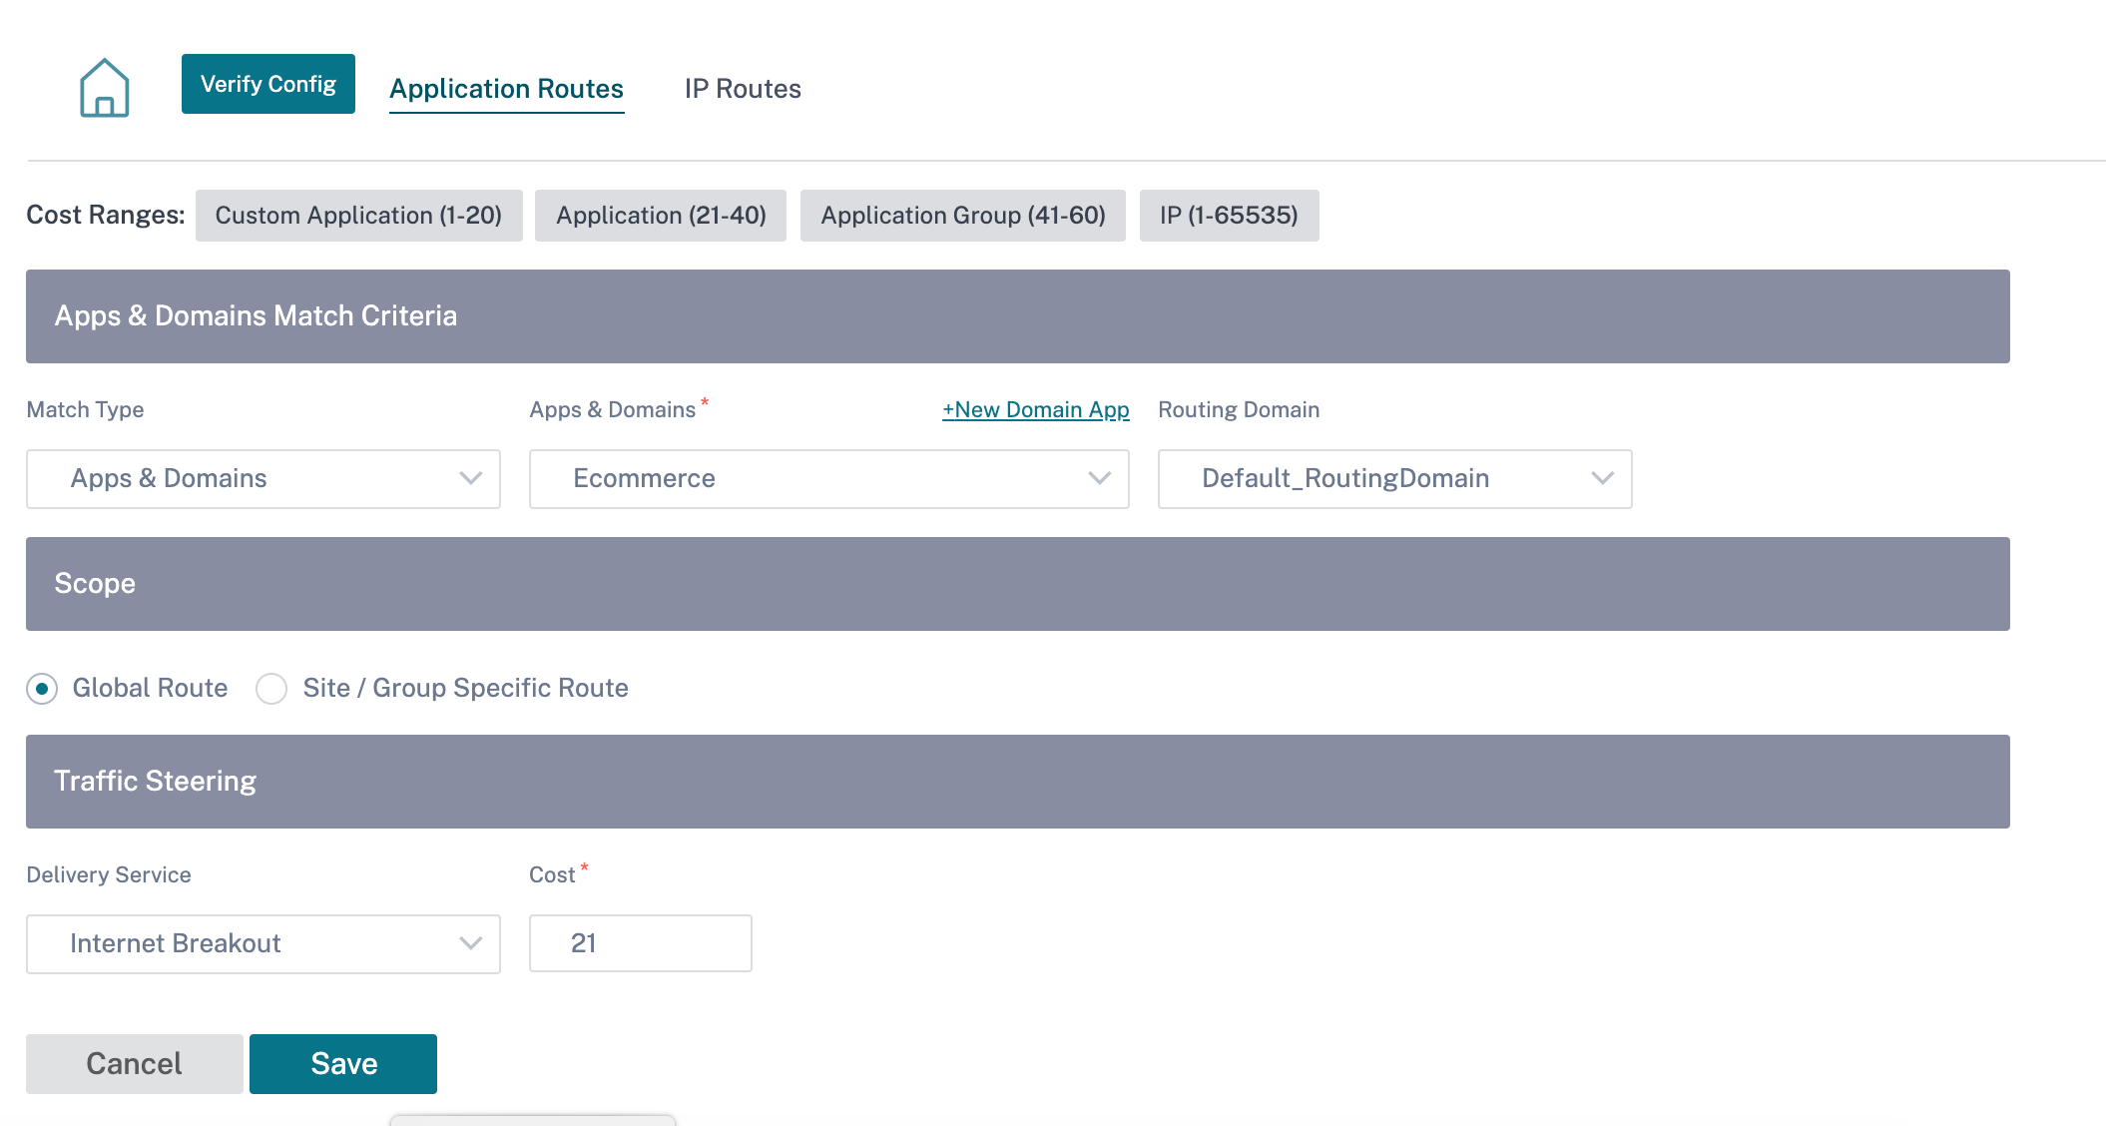Click the Cancel button
The height and width of the screenshot is (1126, 2106).
click(134, 1063)
